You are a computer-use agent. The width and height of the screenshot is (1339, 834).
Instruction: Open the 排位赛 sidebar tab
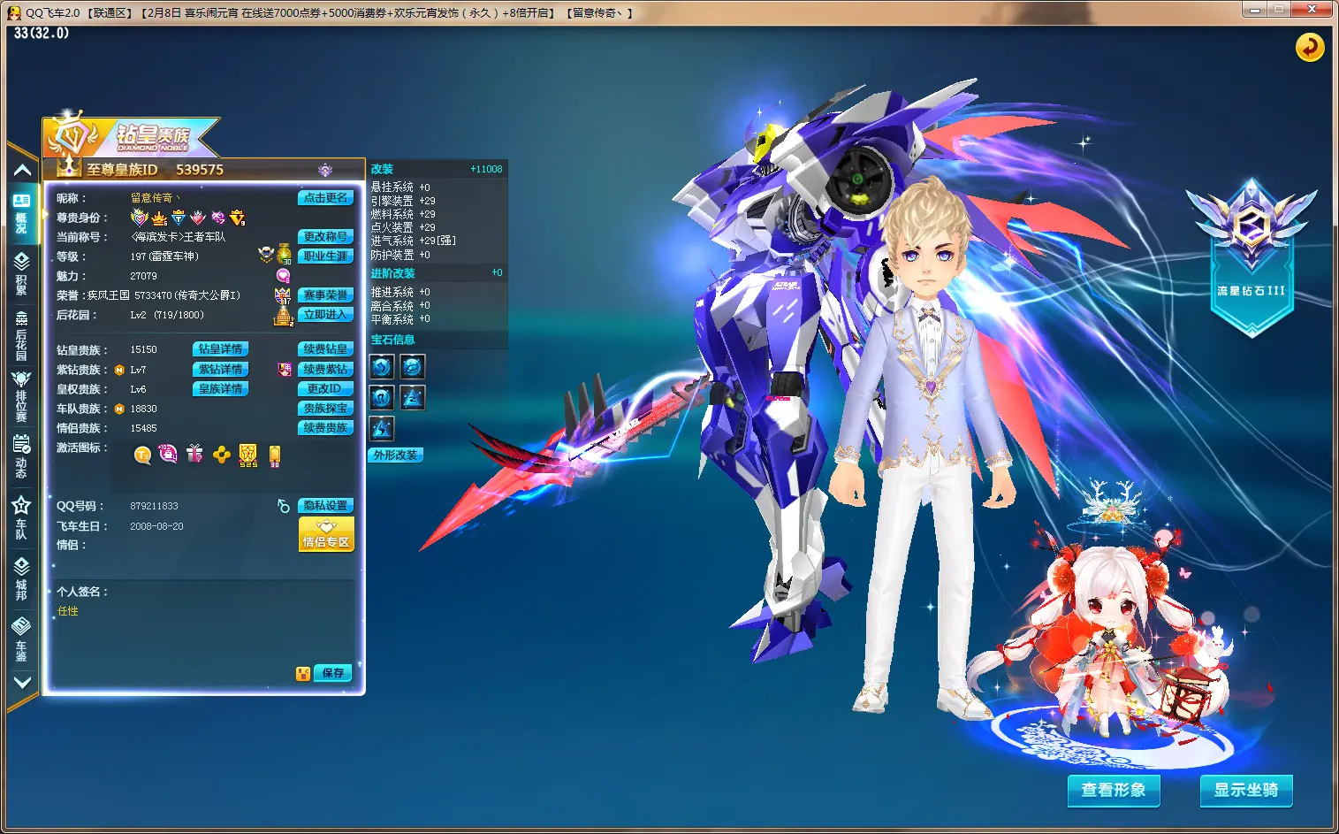pyautogui.click(x=22, y=396)
